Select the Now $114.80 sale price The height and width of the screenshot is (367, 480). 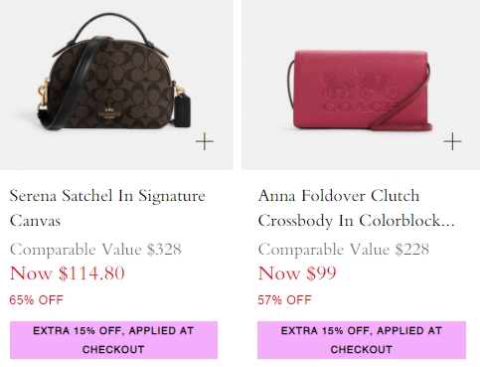point(68,274)
